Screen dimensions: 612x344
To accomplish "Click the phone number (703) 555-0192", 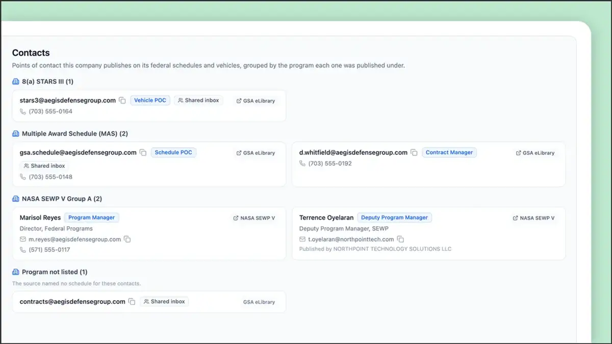I will click(330, 164).
